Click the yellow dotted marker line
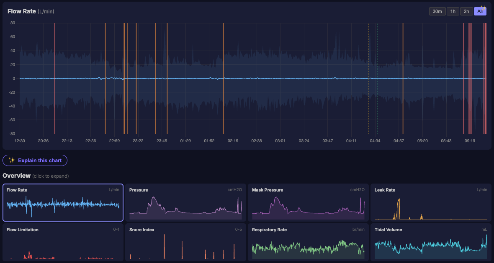494x263 pixels. 368,78
